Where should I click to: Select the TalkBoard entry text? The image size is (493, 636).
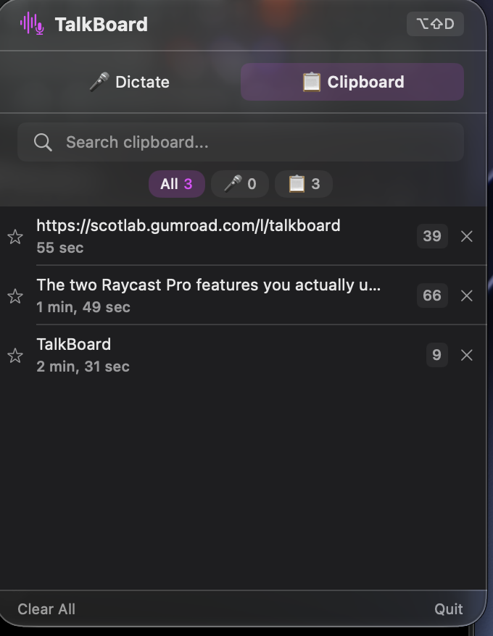[x=73, y=344]
